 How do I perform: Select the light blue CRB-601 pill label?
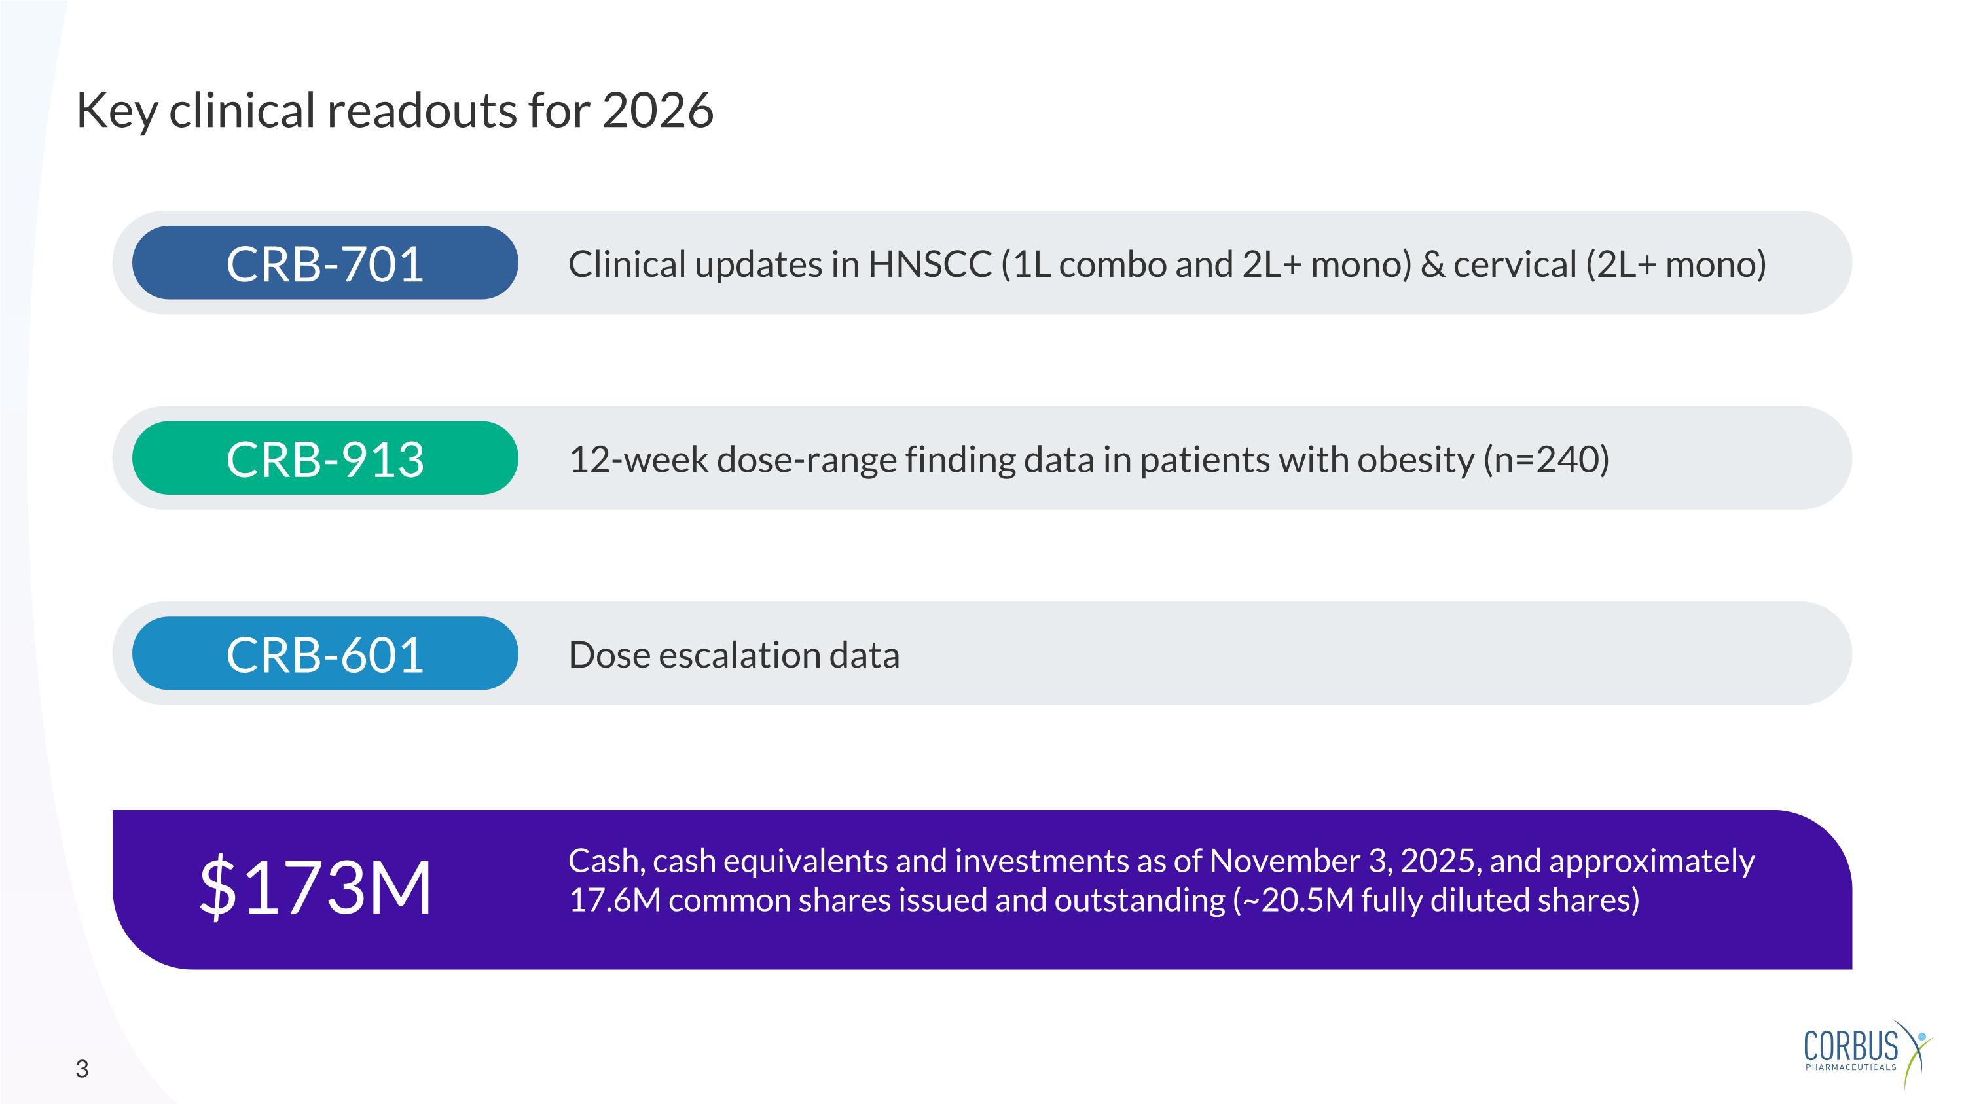[325, 654]
